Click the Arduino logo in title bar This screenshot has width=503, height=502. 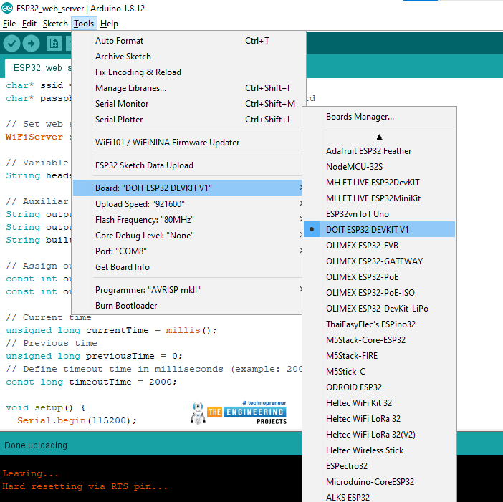point(7,8)
